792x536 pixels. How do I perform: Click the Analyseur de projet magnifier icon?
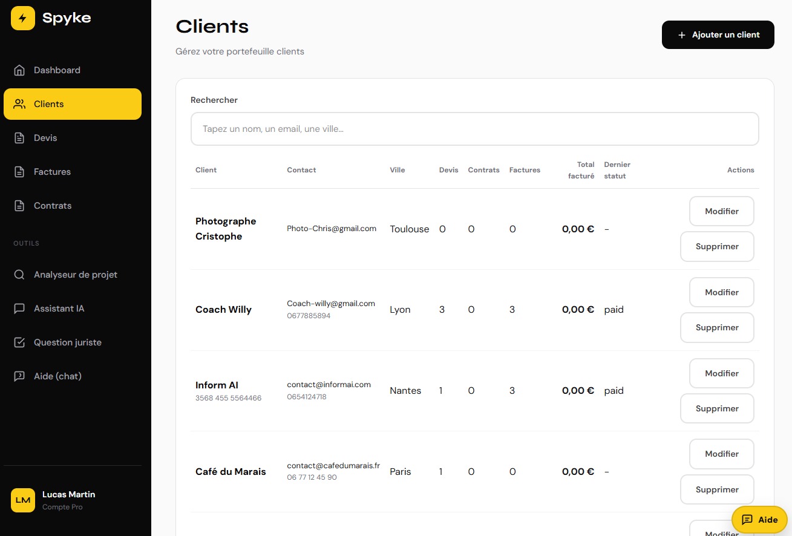19,275
